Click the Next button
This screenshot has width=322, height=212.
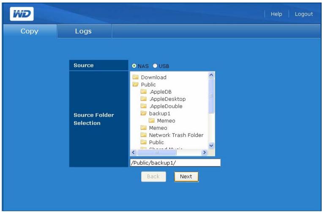click(186, 177)
